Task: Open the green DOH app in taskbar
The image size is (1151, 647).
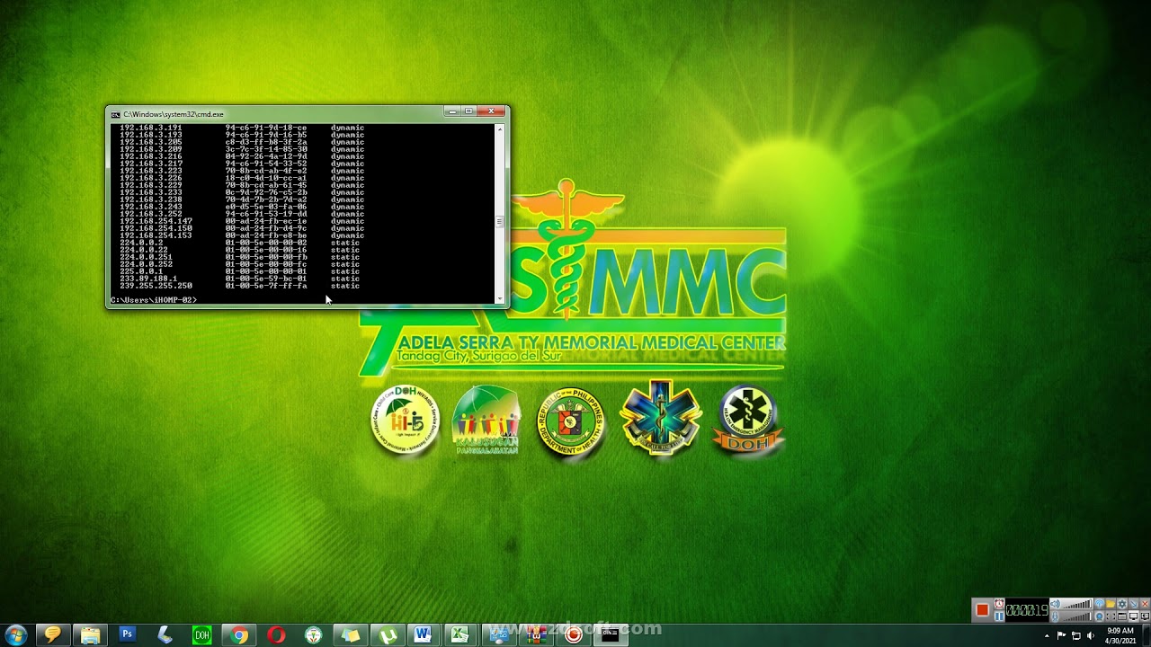Action: [x=201, y=634]
